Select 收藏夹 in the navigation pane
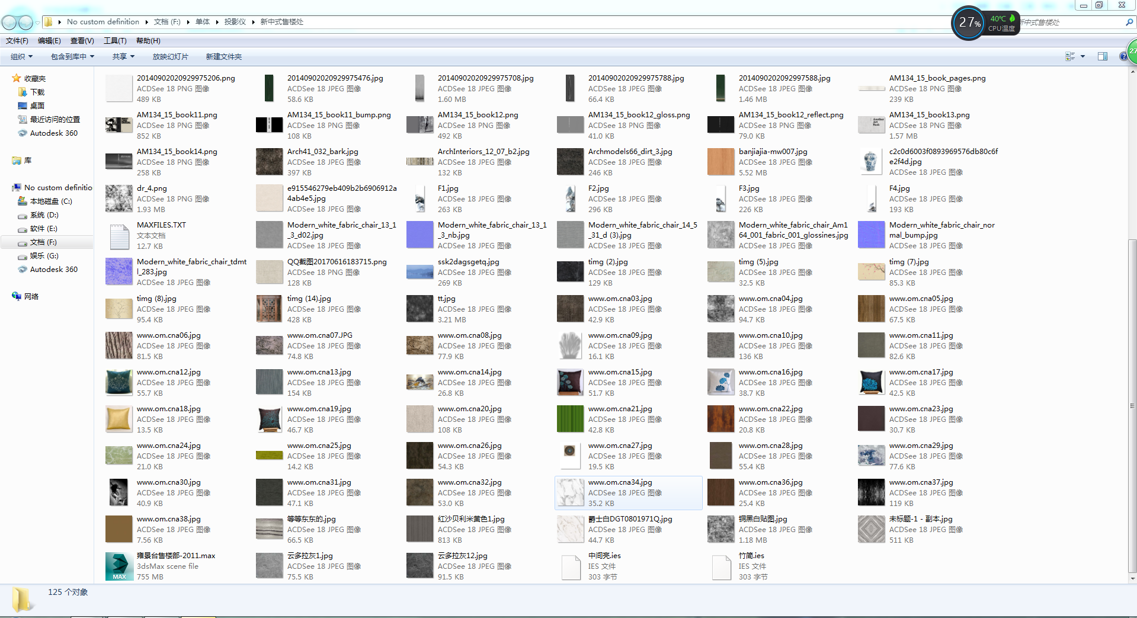Screen dimensions: 1137x618 pos(34,78)
